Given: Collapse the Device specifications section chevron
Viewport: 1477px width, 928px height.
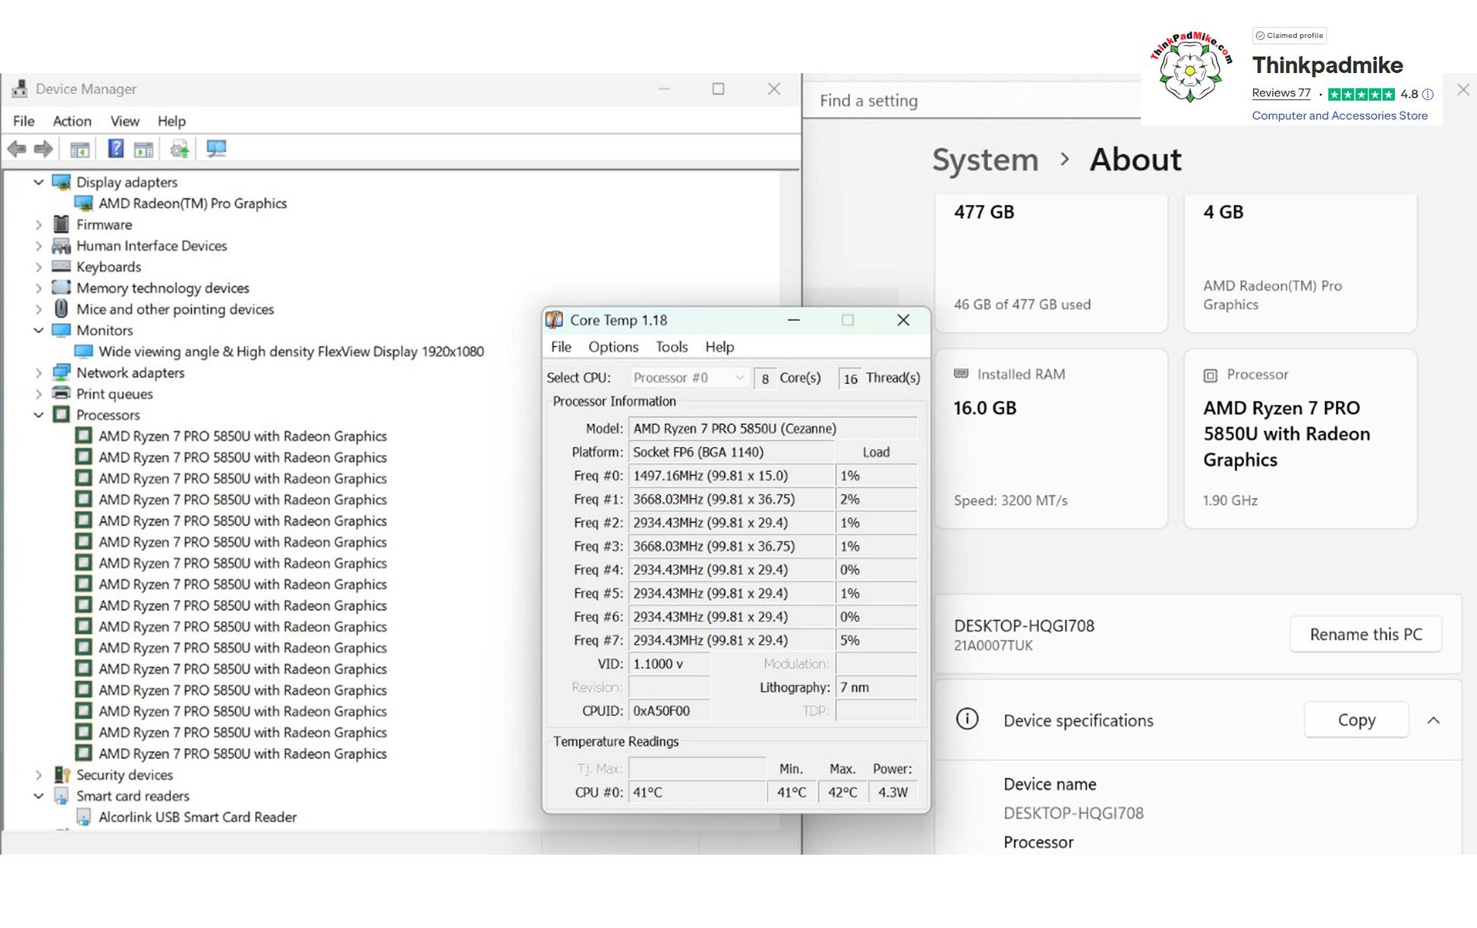Looking at the screenshot, I should pyautogui.click(x=1433, y=720).
